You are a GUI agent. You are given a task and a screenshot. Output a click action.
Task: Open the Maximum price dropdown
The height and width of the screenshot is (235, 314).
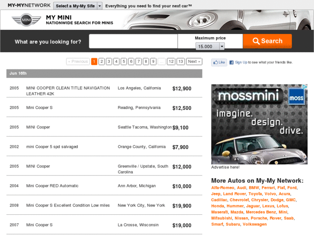click(x=210, y=47)
